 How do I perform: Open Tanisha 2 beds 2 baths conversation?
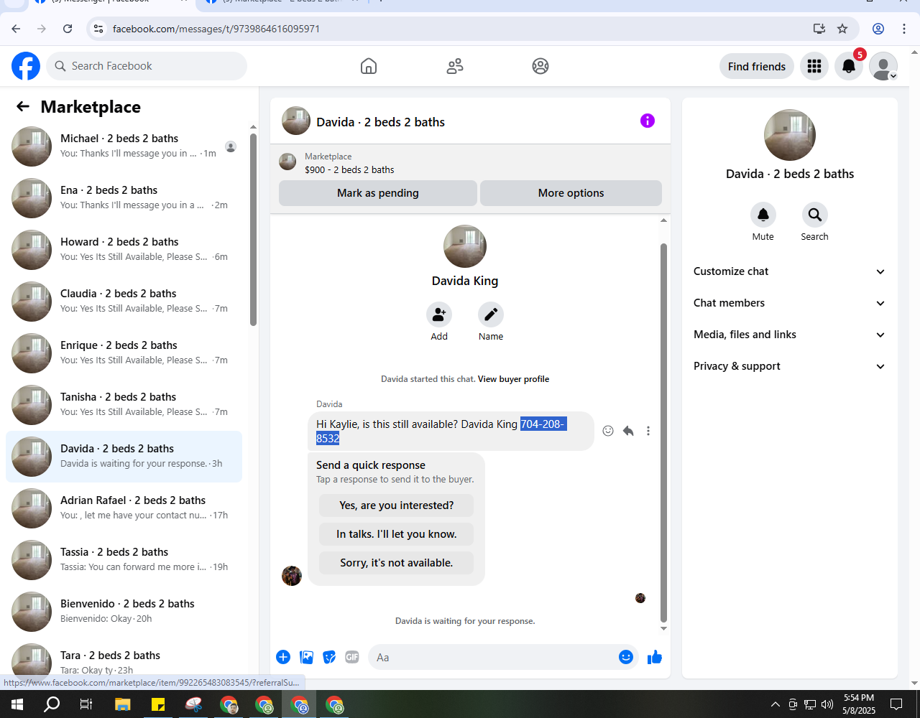tap(124, 405)
